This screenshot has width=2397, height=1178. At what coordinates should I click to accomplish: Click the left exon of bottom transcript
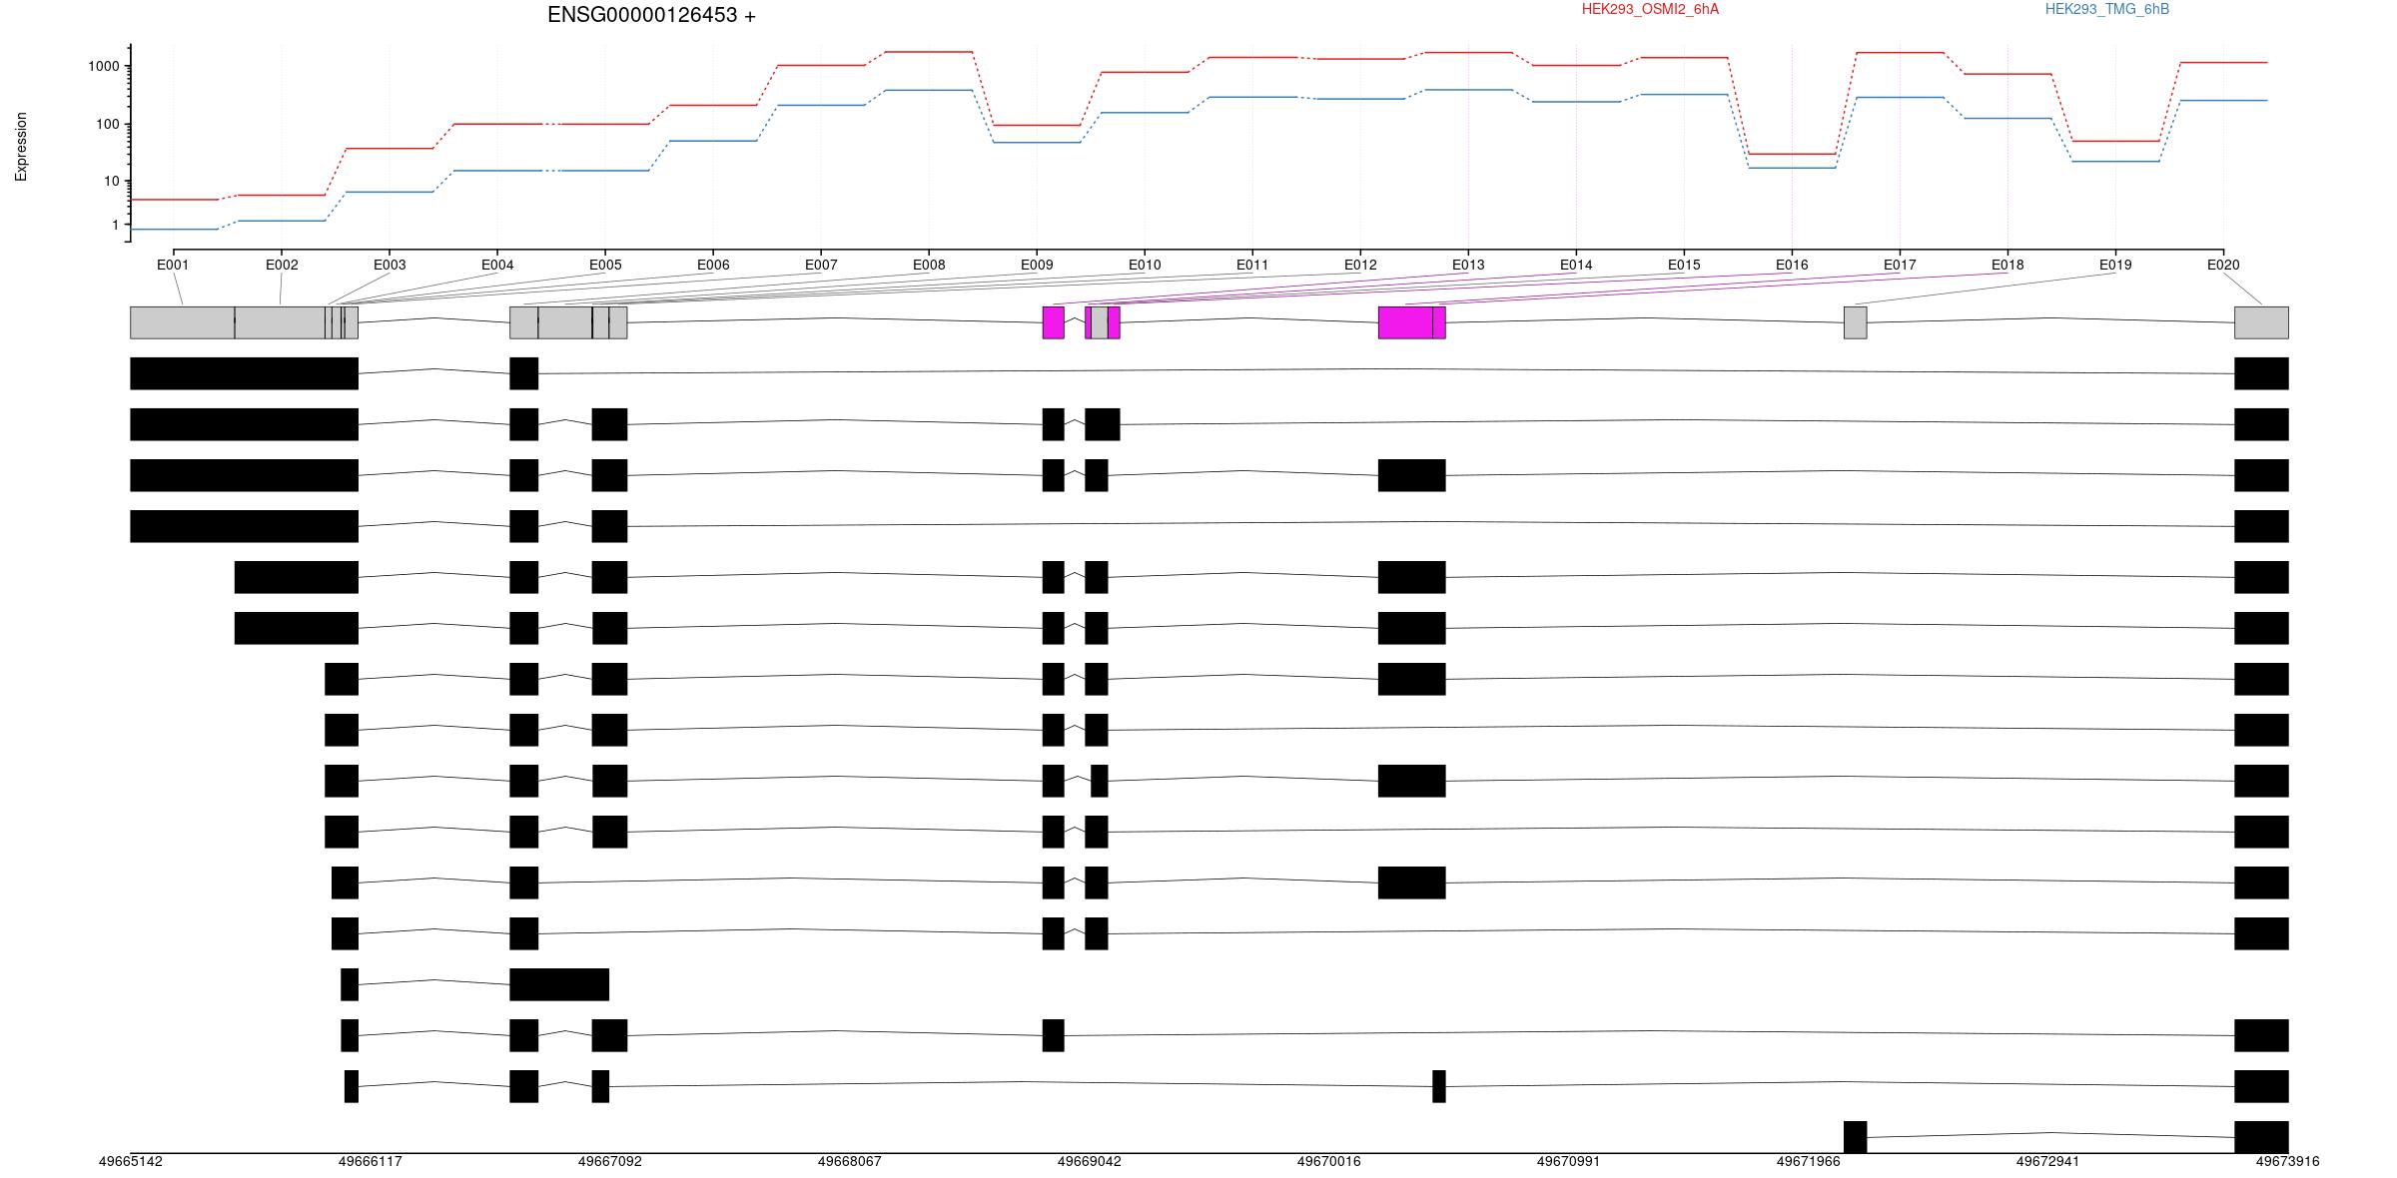point(1855,1137)
